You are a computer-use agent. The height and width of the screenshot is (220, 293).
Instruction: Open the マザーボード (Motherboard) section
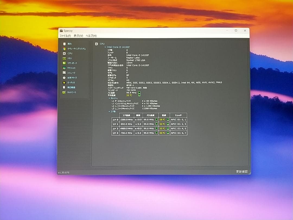tap(72, 63)
